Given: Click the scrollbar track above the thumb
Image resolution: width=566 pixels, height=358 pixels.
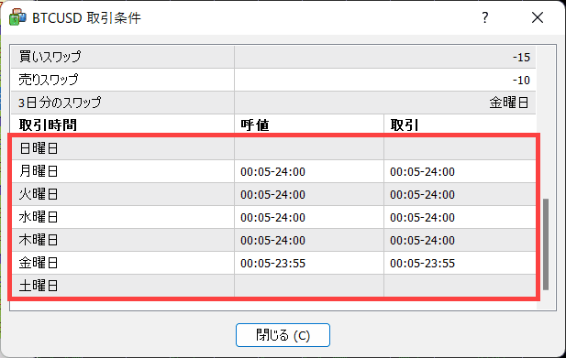Looking at the screenshot, I should pyautogui.click(x=546, y=123).
